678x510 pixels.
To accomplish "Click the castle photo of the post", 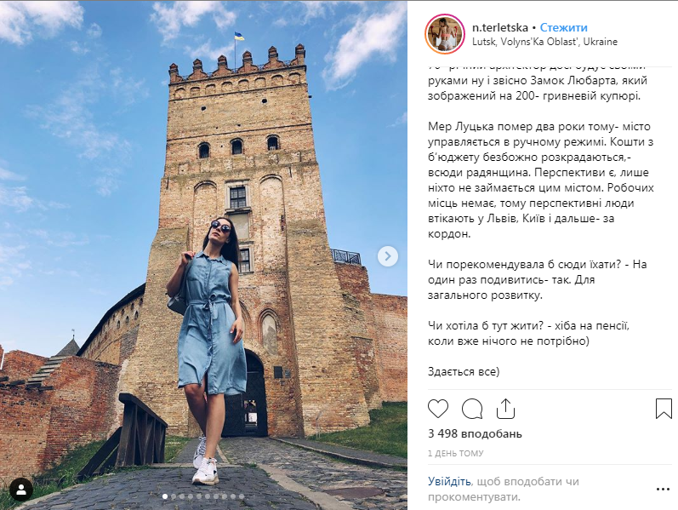I will tap(203, 255).
